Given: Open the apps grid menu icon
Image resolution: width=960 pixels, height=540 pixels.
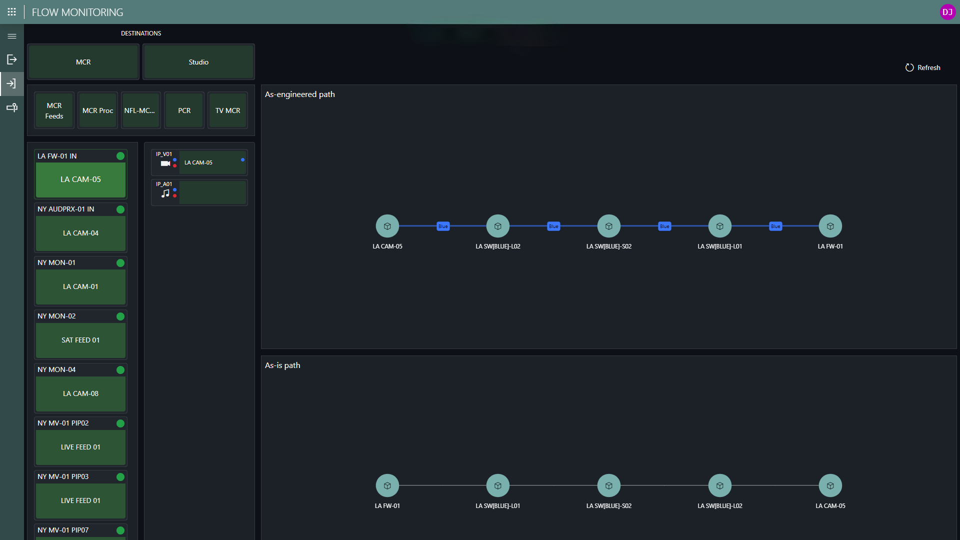Looking at the screenshot, I should 12,12.
